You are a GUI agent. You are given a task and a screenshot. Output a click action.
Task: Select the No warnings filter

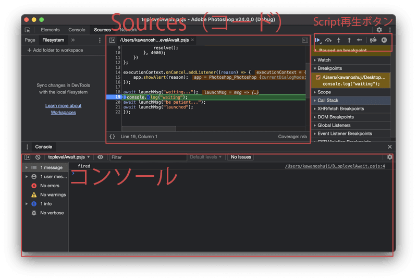point(45,195)
